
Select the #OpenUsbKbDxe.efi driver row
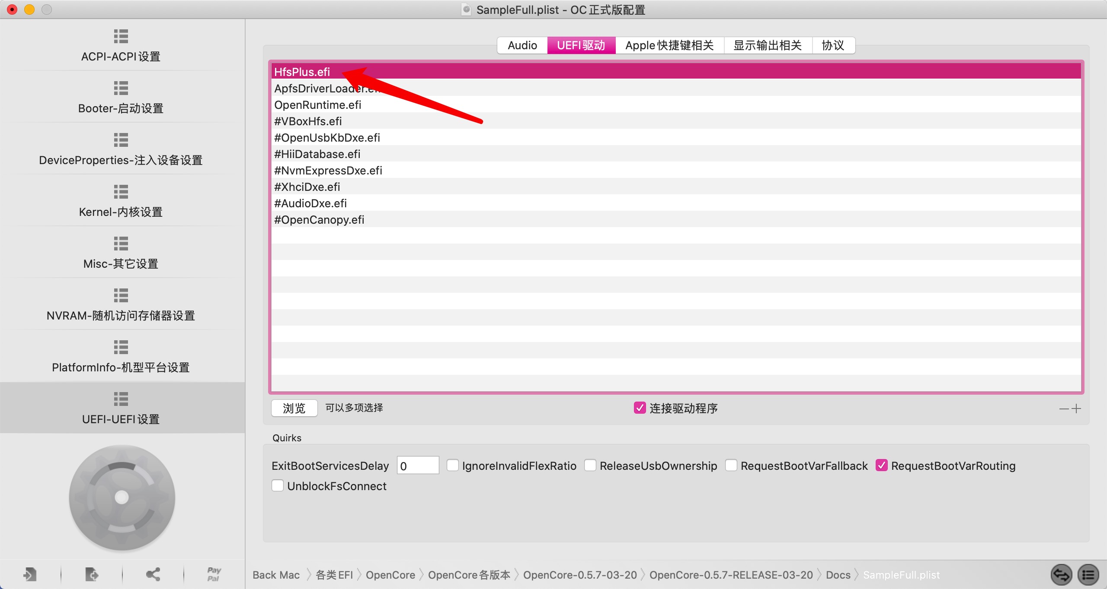[676, 137]
